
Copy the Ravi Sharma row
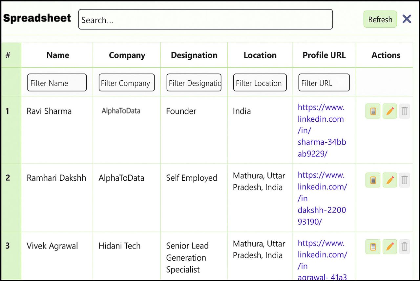coord(373,111)
